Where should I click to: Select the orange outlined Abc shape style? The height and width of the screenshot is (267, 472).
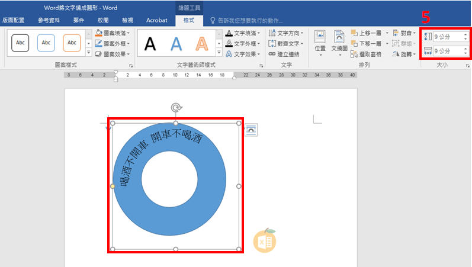coord(72,43)
